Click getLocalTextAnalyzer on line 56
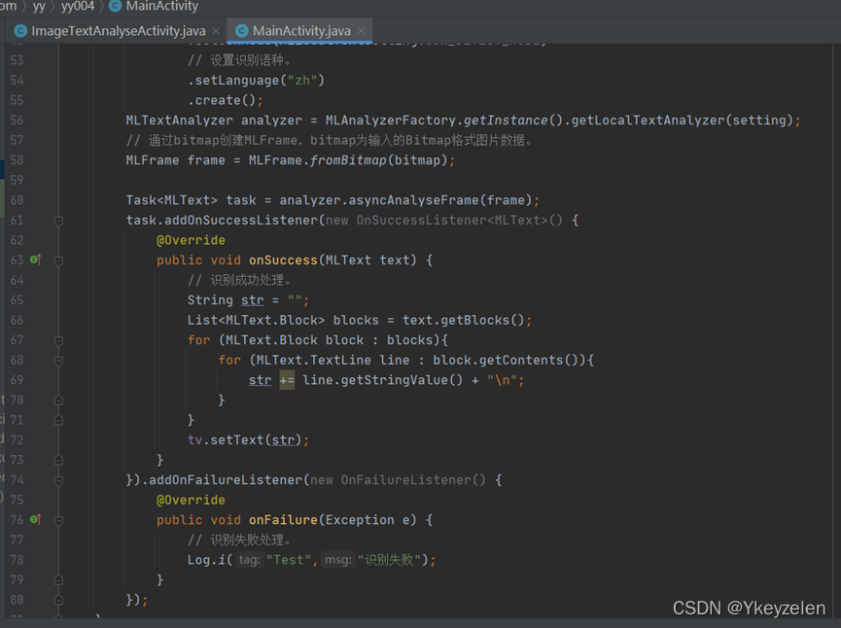841x628 pixels. tap(648, 121)
